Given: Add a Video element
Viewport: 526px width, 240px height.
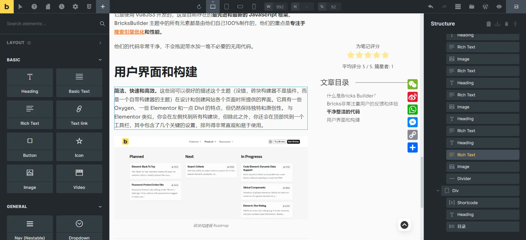Looking at the screenshot, I should point(79,179).
